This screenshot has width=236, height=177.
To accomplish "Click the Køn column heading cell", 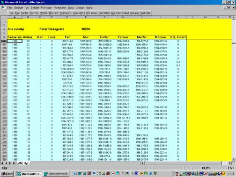I will (40, 37).
